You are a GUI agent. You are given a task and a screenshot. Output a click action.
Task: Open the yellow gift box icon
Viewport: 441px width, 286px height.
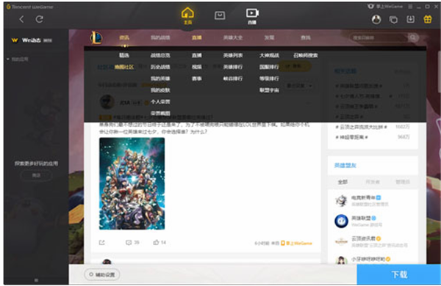tap(428, 19)
